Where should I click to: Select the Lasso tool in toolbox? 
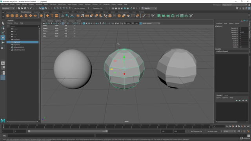point(3,28)
